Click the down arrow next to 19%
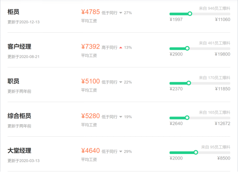The height and width of the screenshot is (172, 238). click(x=121, y=117)
